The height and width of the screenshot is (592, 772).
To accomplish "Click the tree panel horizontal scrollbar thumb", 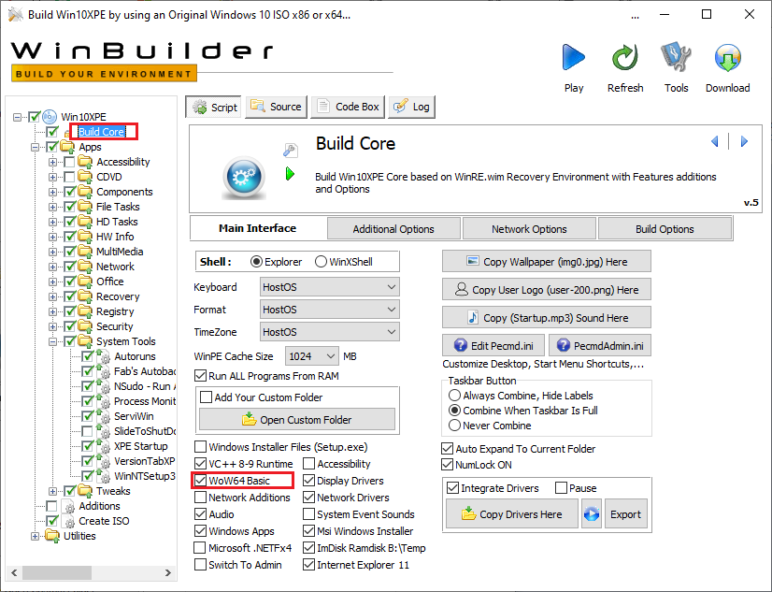I will point(57,572).
